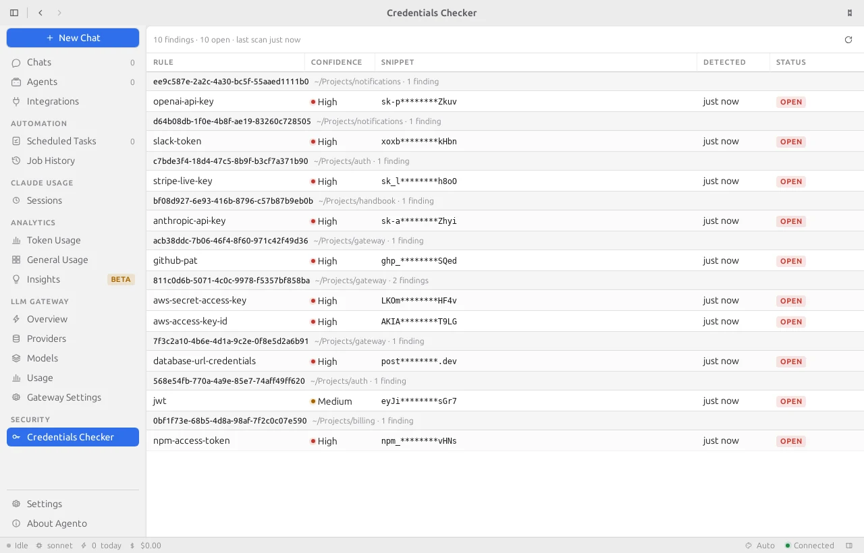Open the Integrations page
The width and height of the screenshot is (864, 553).
73,101
